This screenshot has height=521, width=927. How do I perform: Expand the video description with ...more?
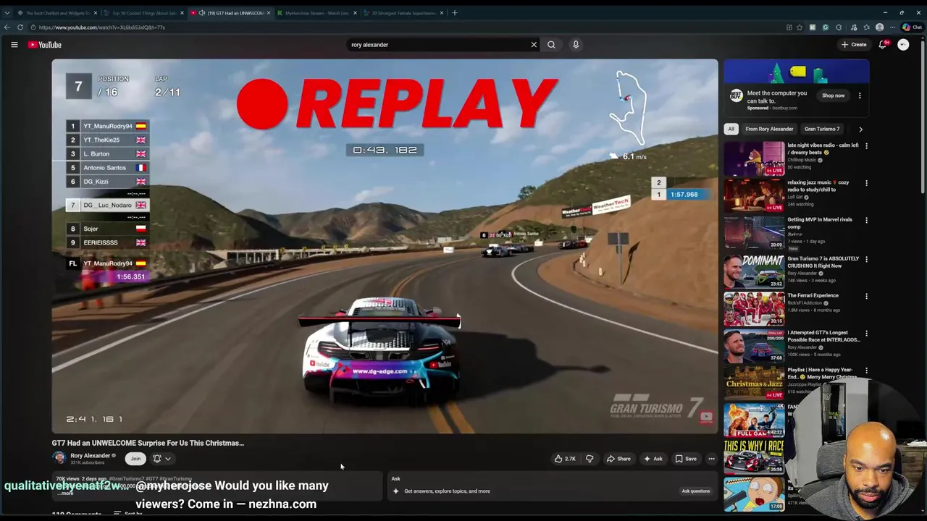(67, 493)
